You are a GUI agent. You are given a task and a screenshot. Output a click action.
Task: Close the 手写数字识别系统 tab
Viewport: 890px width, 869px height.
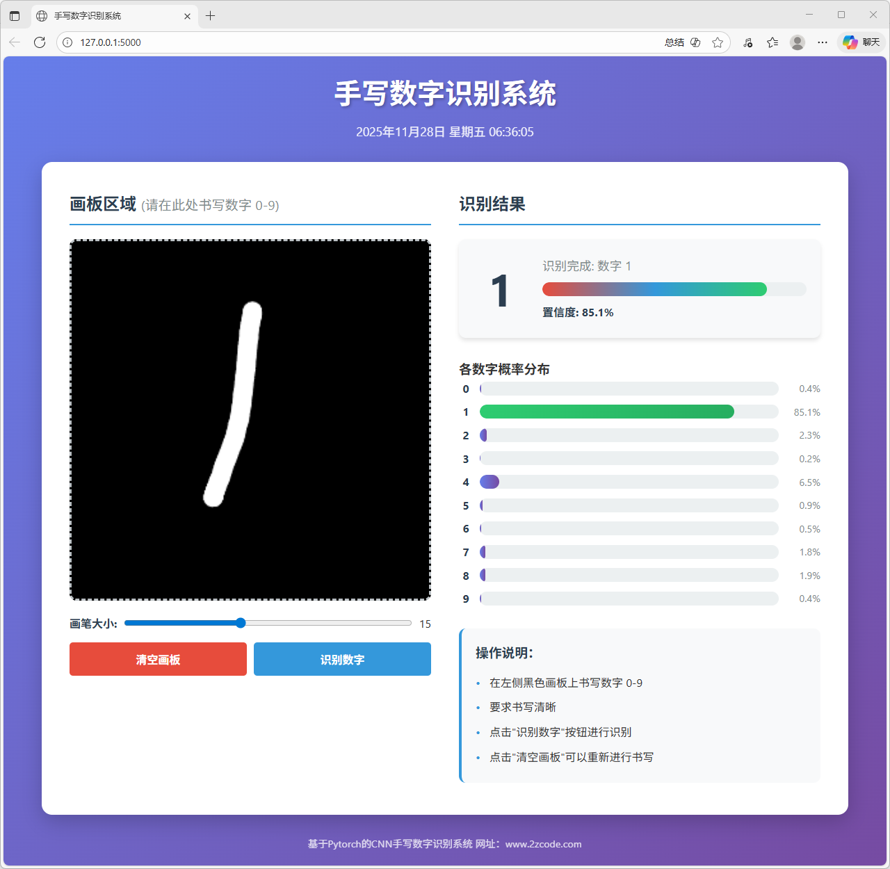point(187,15)
